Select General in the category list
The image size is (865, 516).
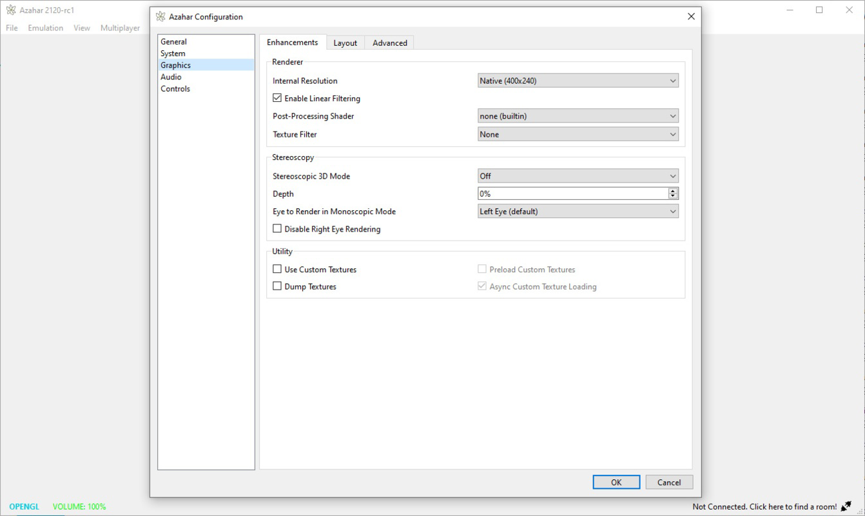pyautogui.click(x=206, y=41)
